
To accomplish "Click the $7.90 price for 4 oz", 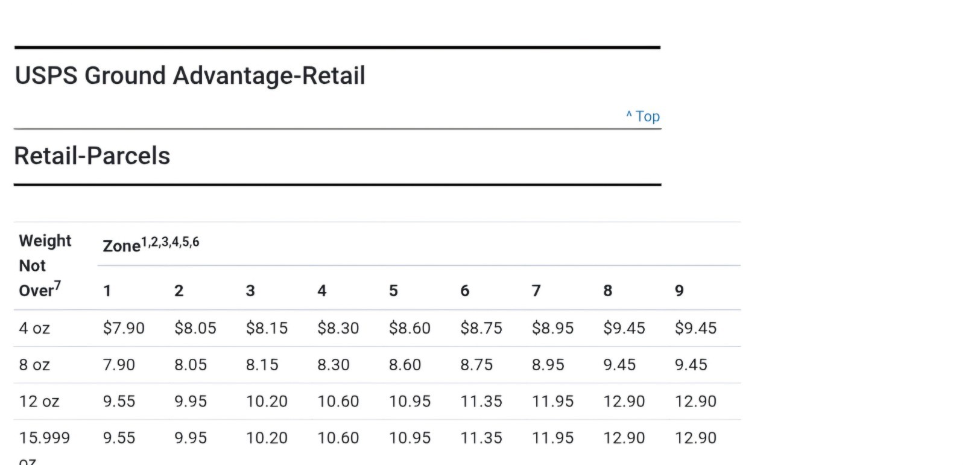I will 124,328.
